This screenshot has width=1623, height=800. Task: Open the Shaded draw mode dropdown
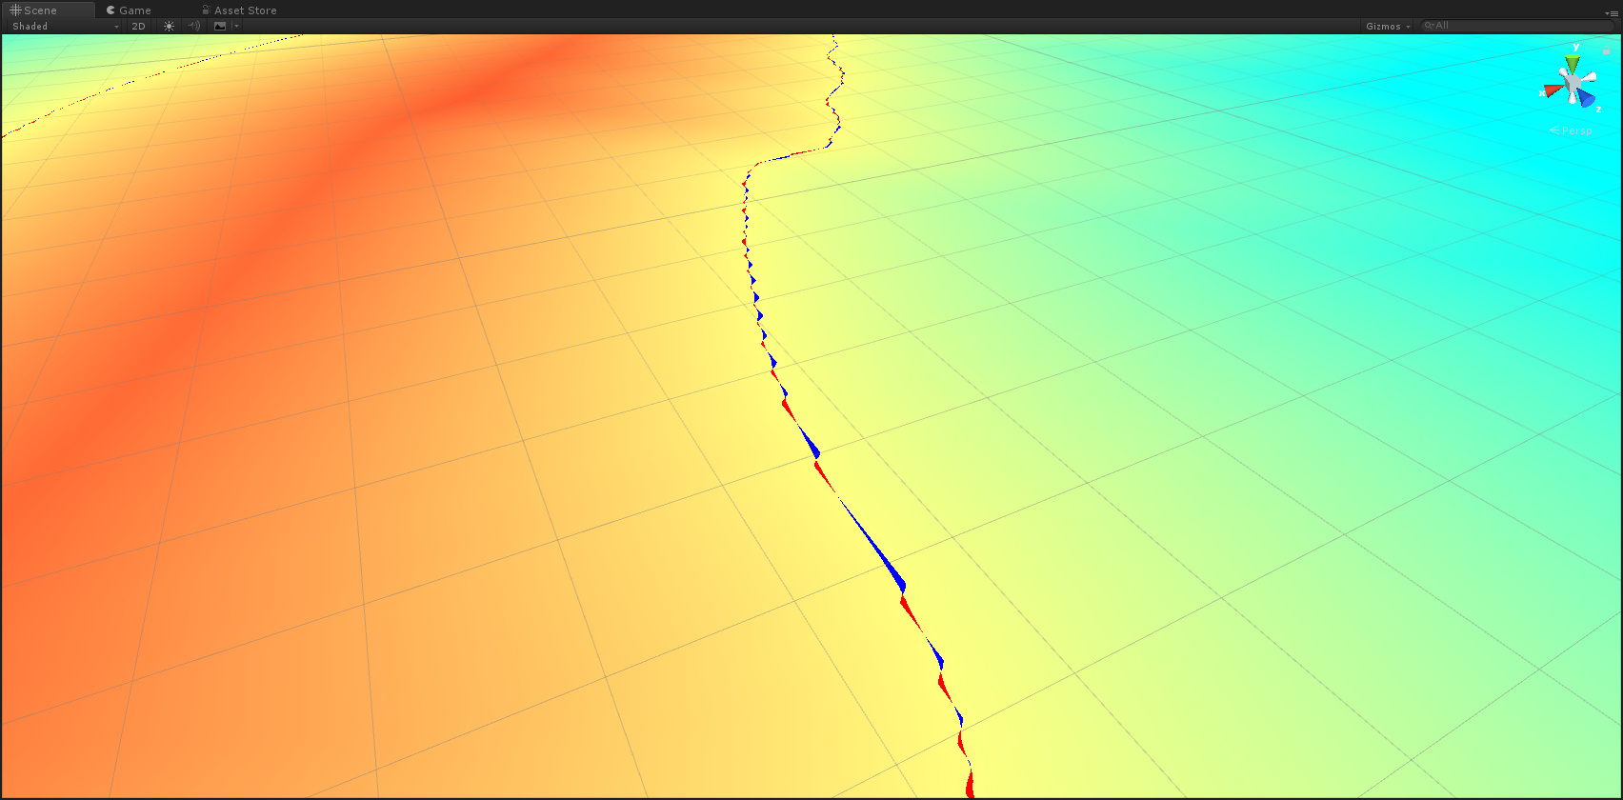[x=65, y=27]
